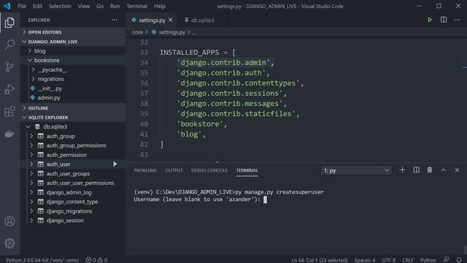Open the Extensions view icon
The height and width of the screenshot is (263, 467).
point(9,111)
